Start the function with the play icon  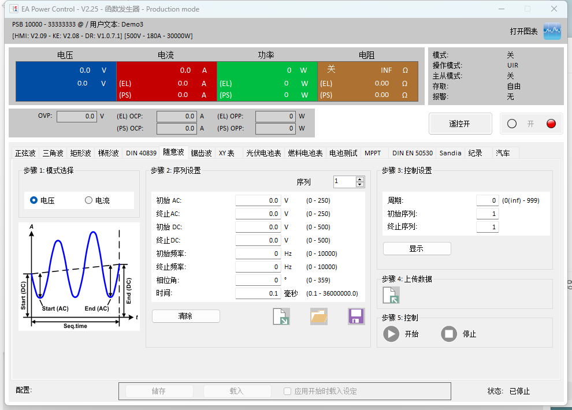tap(391, 334)
